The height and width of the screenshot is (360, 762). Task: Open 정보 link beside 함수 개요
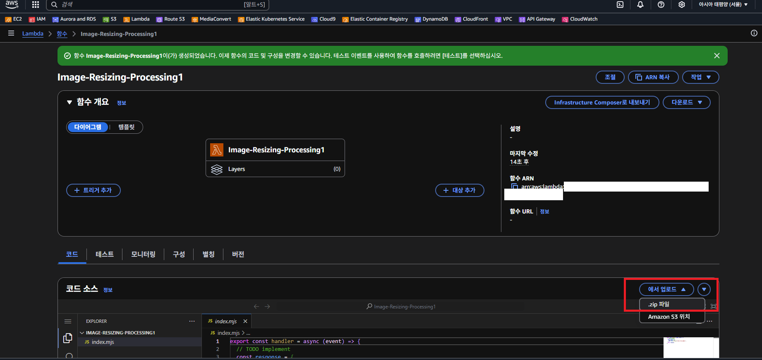121,103
